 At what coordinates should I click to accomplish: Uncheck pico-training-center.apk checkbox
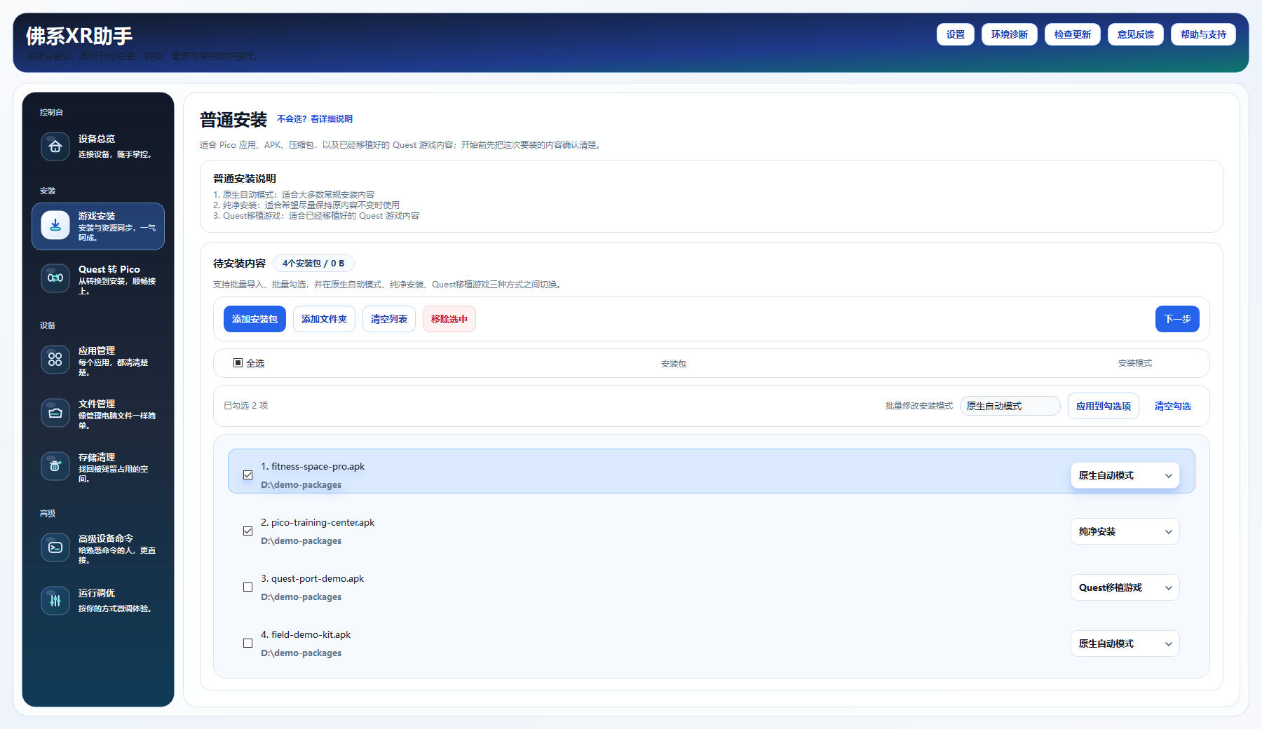click(247, 531)
